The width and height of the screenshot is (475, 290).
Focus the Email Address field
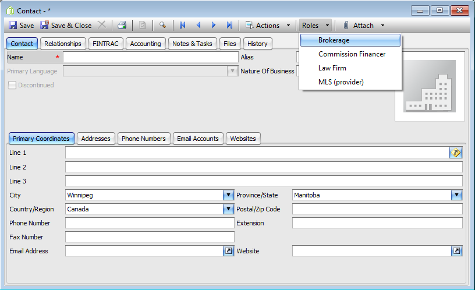[x=144, y=251]
